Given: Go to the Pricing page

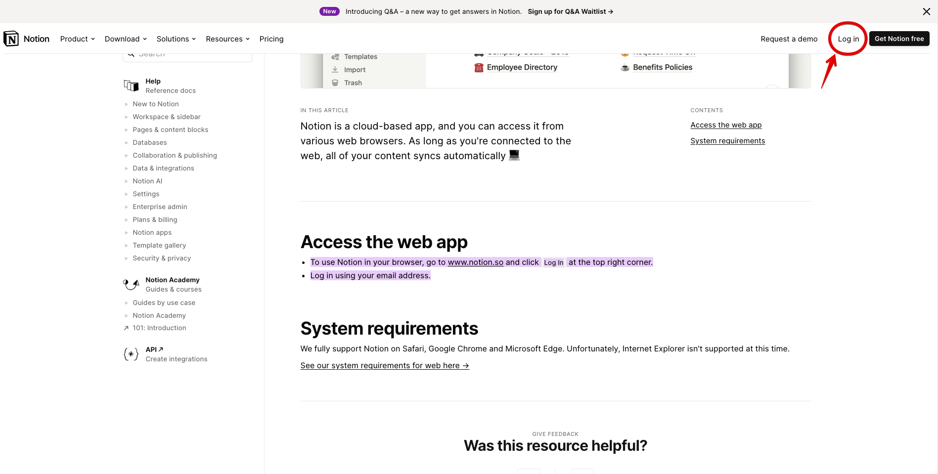Looking at the screenshot, I should tap(271, 39).
